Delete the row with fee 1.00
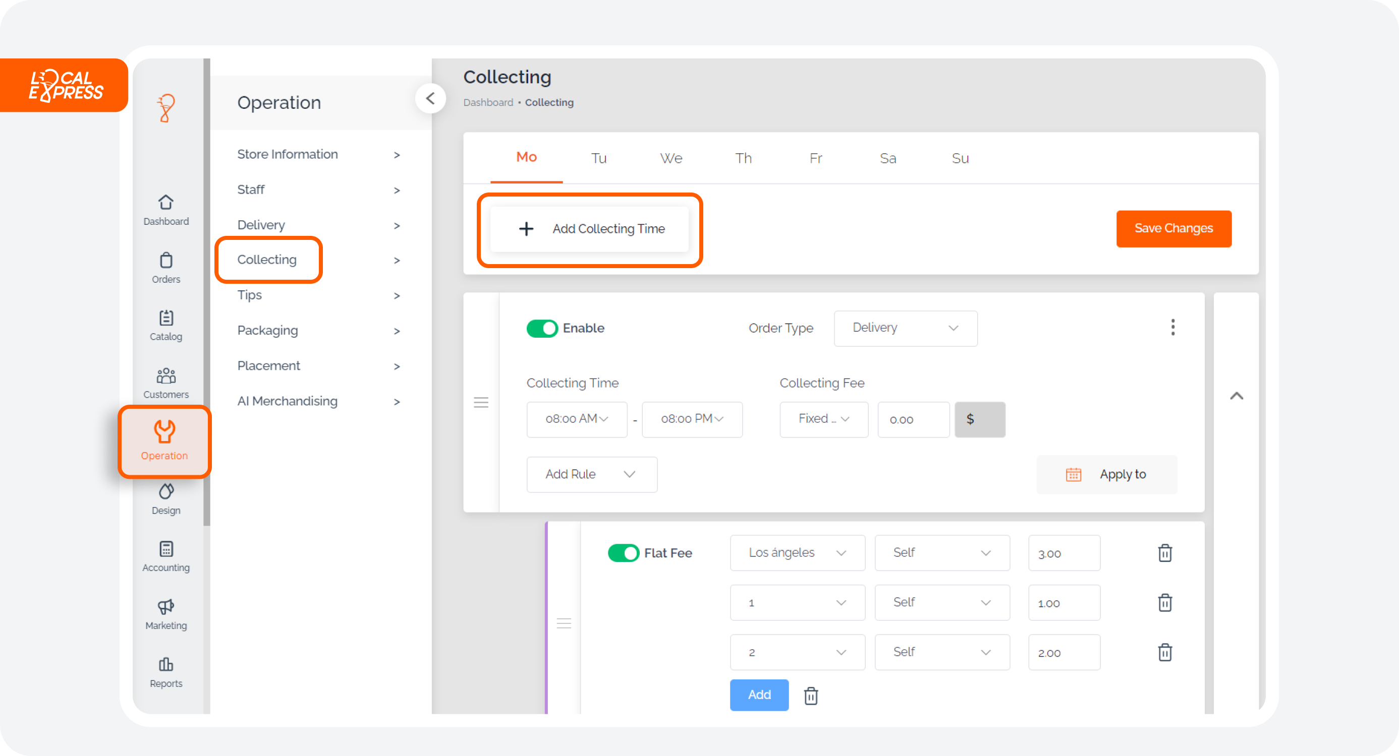 [1165, 602]
